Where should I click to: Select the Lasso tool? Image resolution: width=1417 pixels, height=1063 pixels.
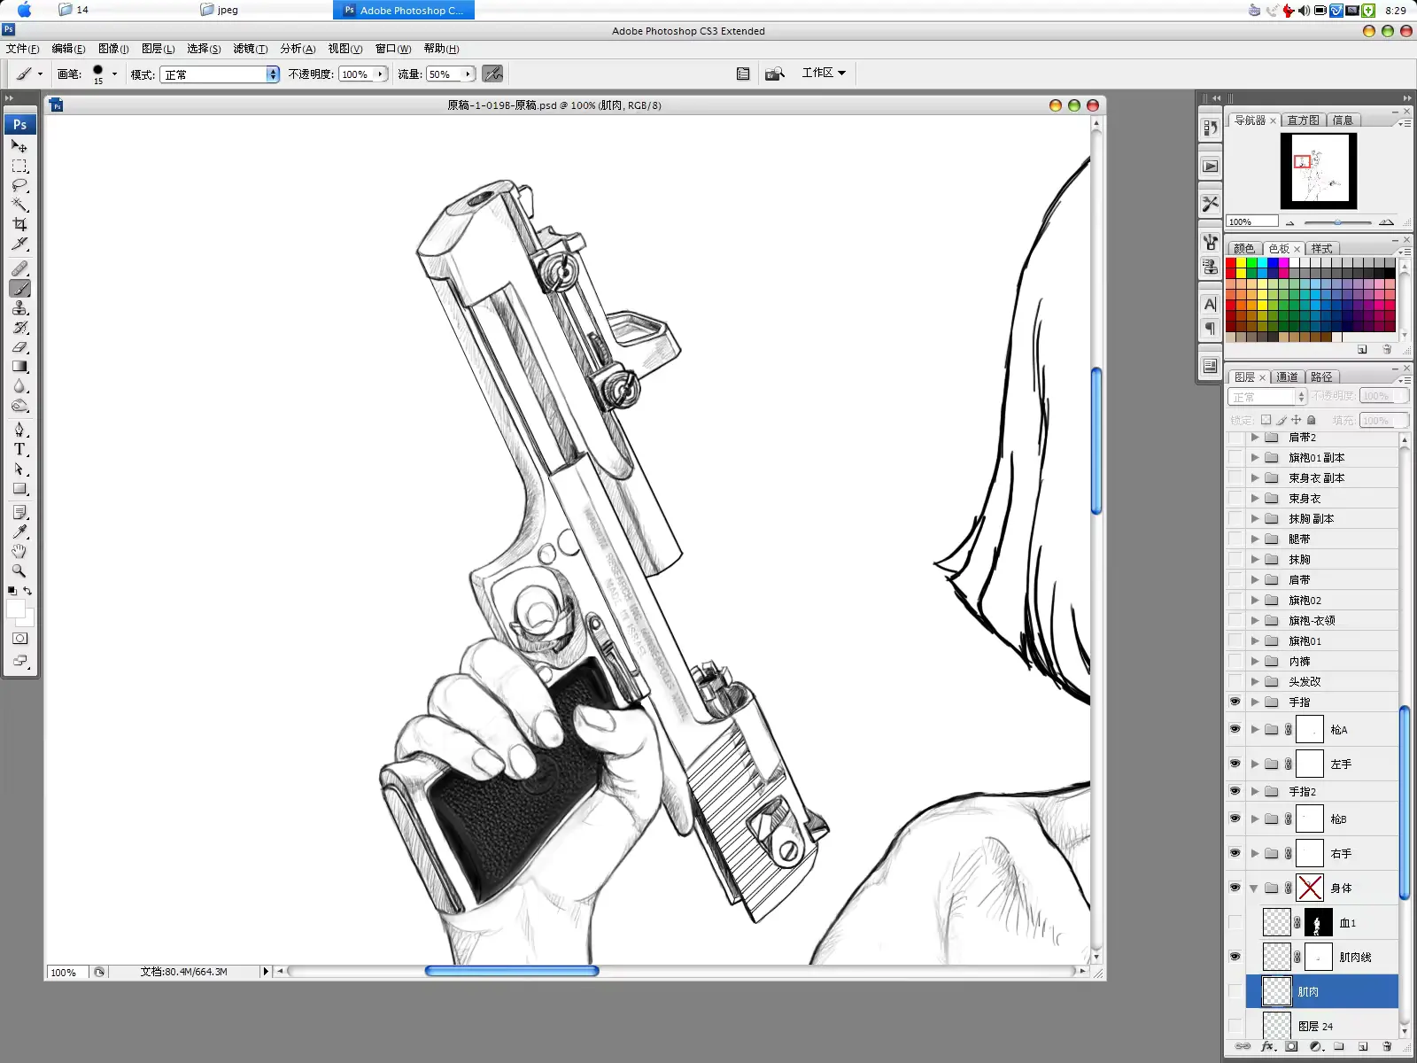[19, 185]
